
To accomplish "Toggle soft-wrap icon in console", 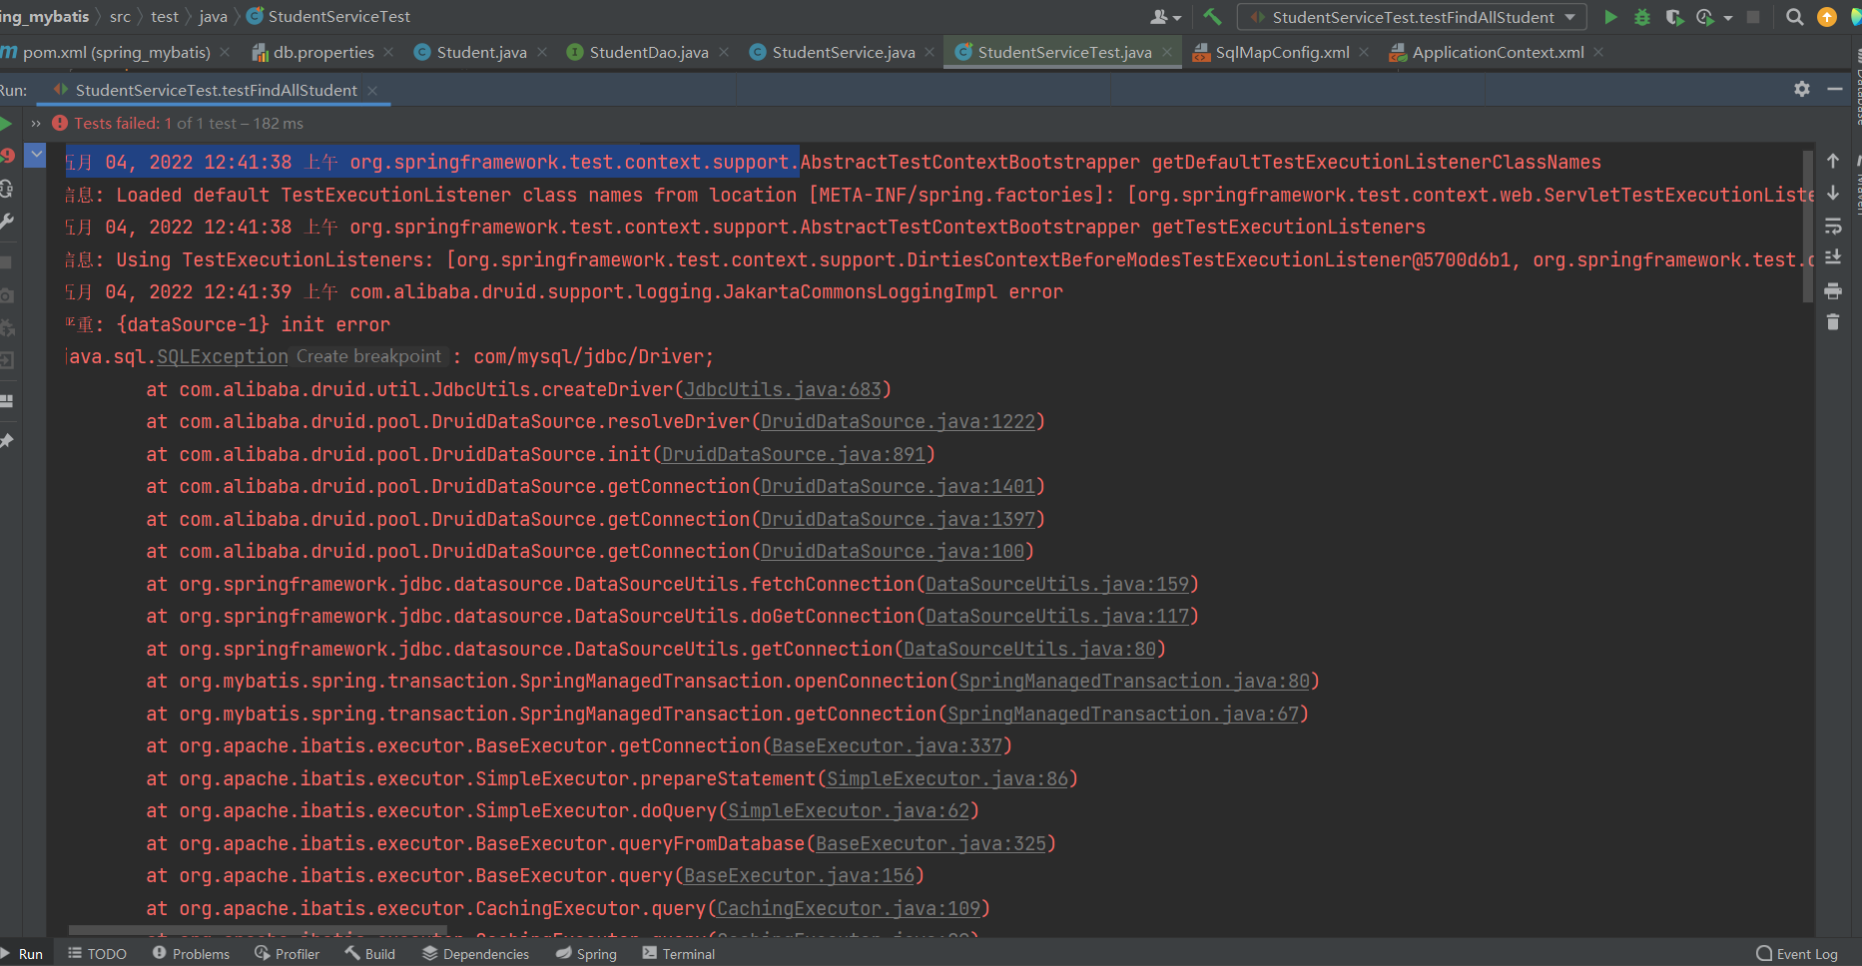I will pyautogui.click(x=1833, y=227).
